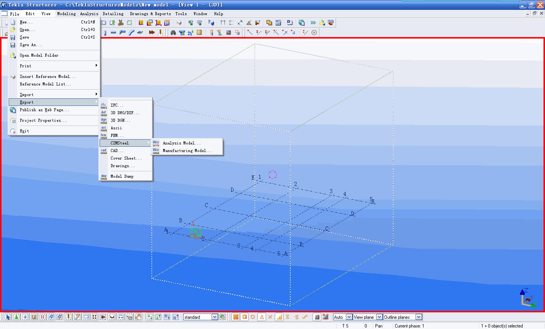Toggle the select points switch

pyautogui.click(x=42, y=317)
